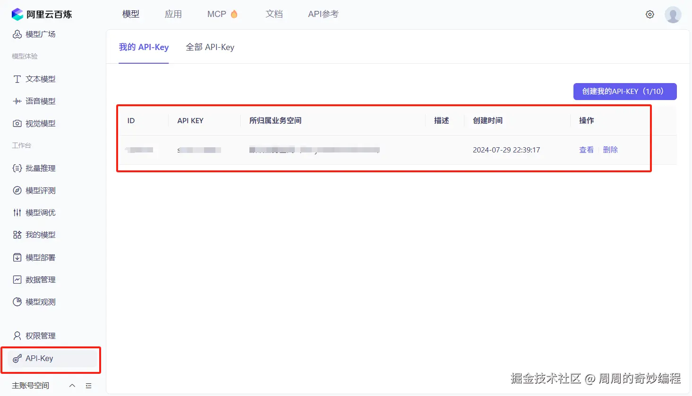The width and height of the screenshot is (692, 396).
Task: Open the settings gear icon
Action: click(650, 15)
